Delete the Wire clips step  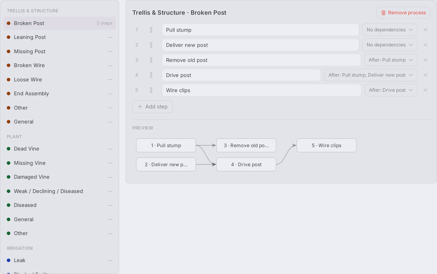[x=425, y=90]
